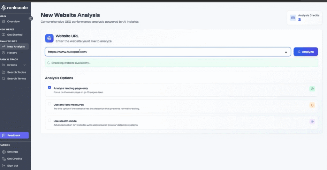Click the Brands tag icon

click(x=4, y=65)
